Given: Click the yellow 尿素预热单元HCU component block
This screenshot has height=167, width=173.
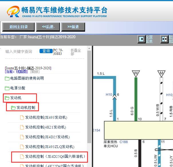Looking at the screenshot, I should pos(139,130).
